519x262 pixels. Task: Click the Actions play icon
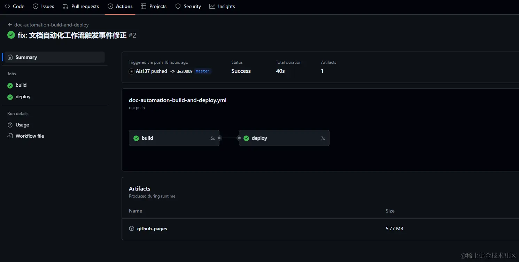(110, 6)
